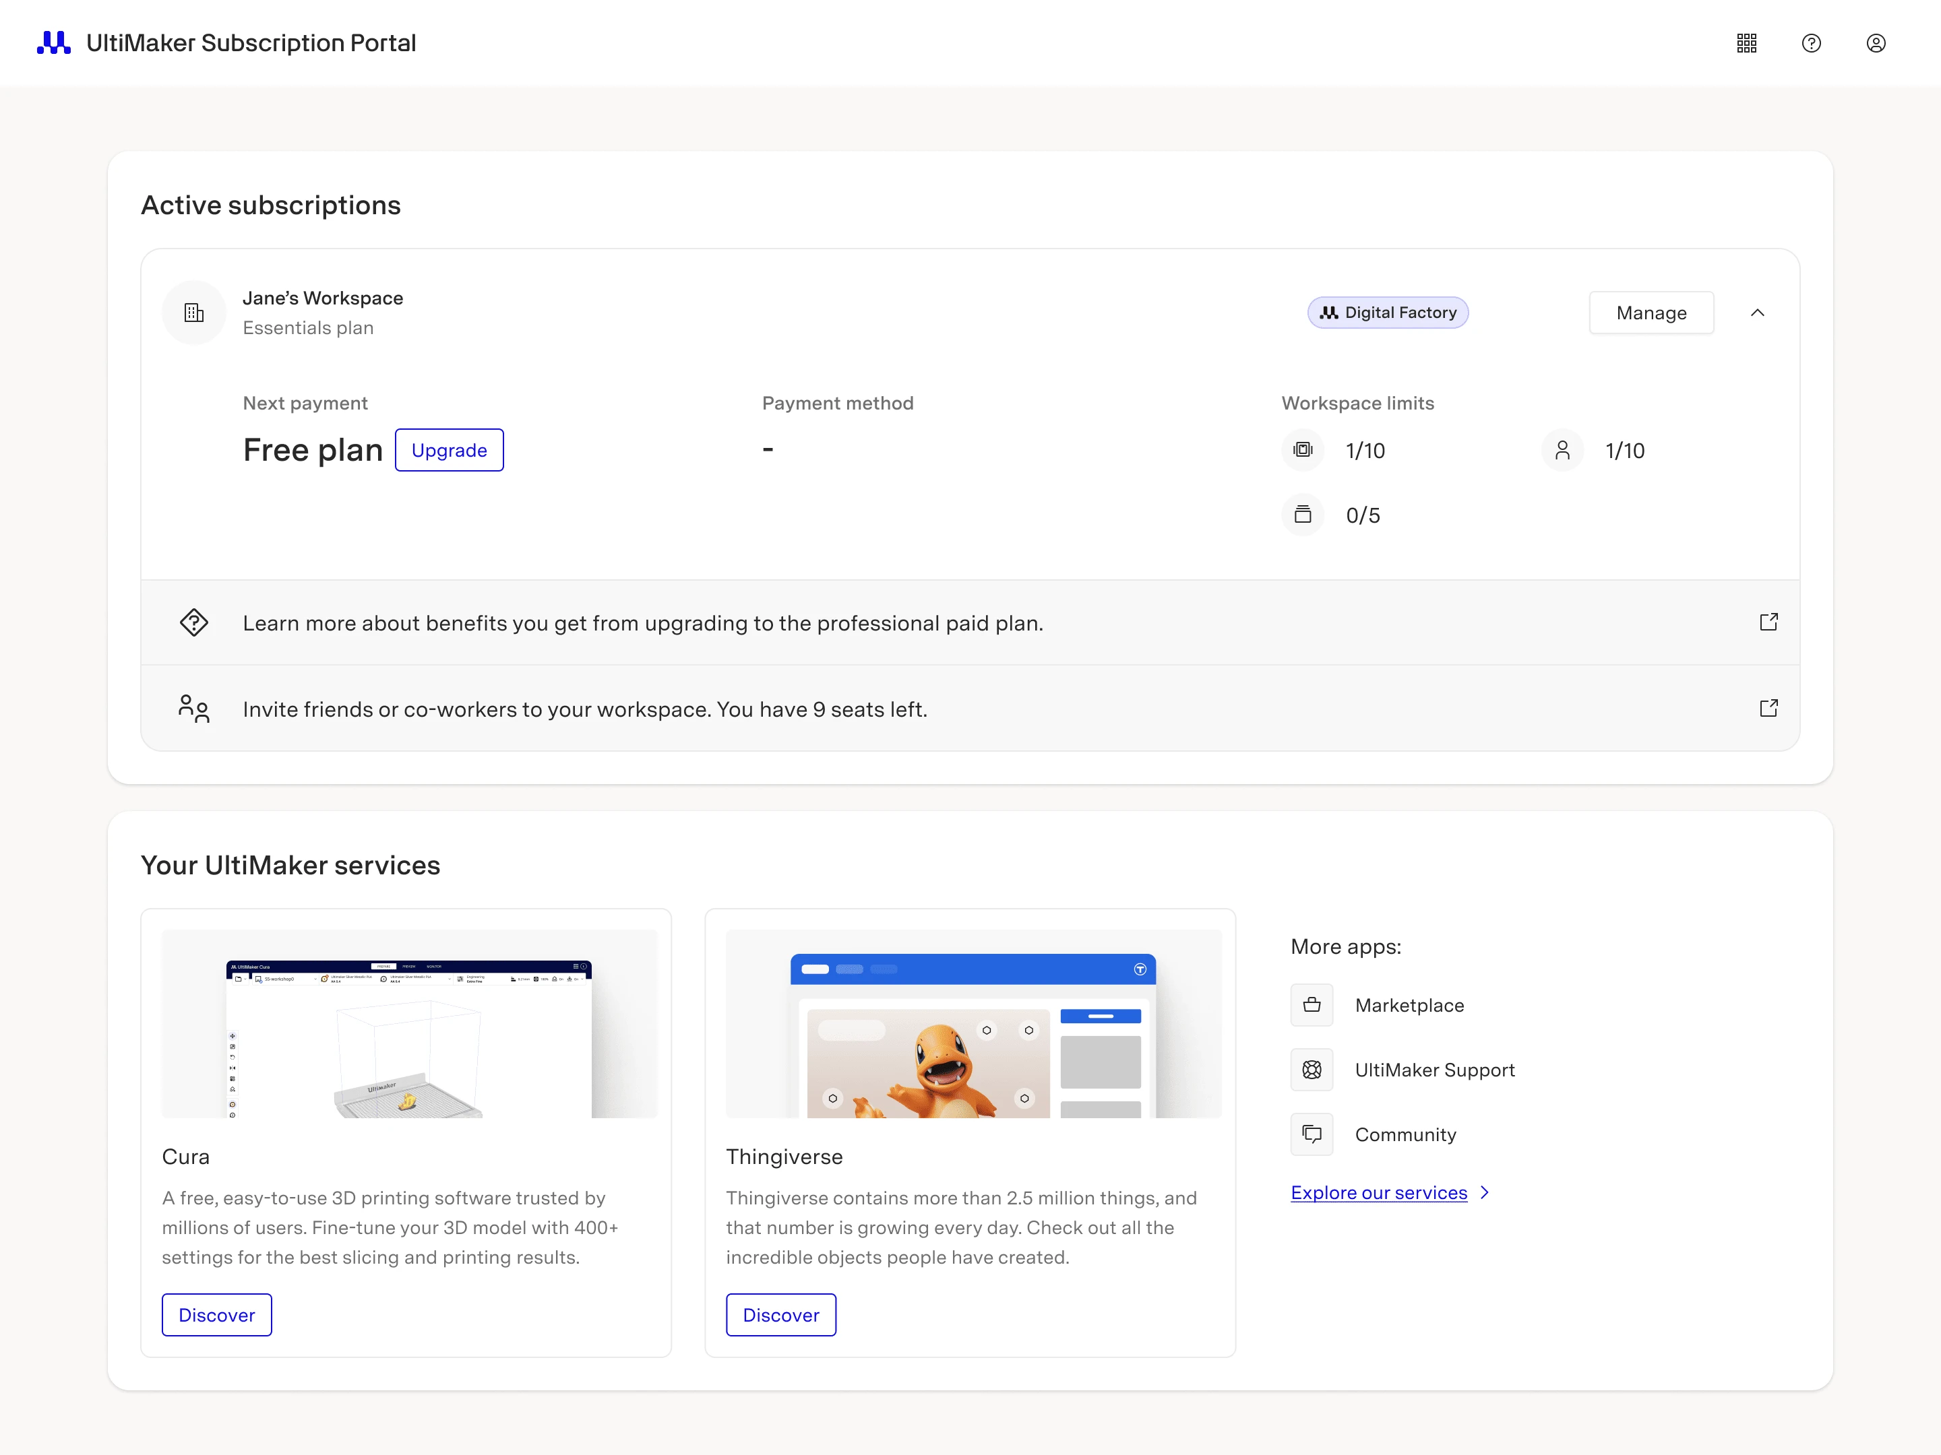The image size is (1941, 1455).
Task: Click the diamond/upgrade benefits icon
Action: coord(194,622)
